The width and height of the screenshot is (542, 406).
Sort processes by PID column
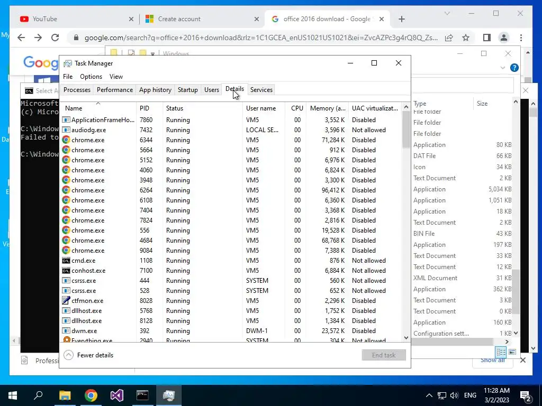pyautogui.click(x=149, y=108)
